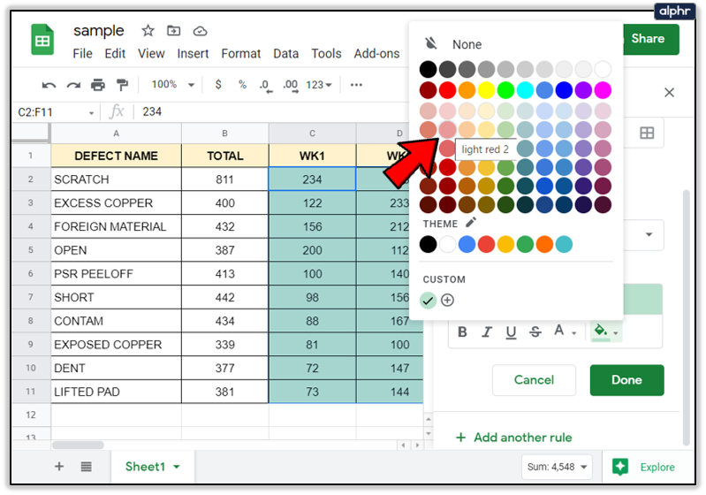Click the Undo arrow in toolbar

point(49,85)
